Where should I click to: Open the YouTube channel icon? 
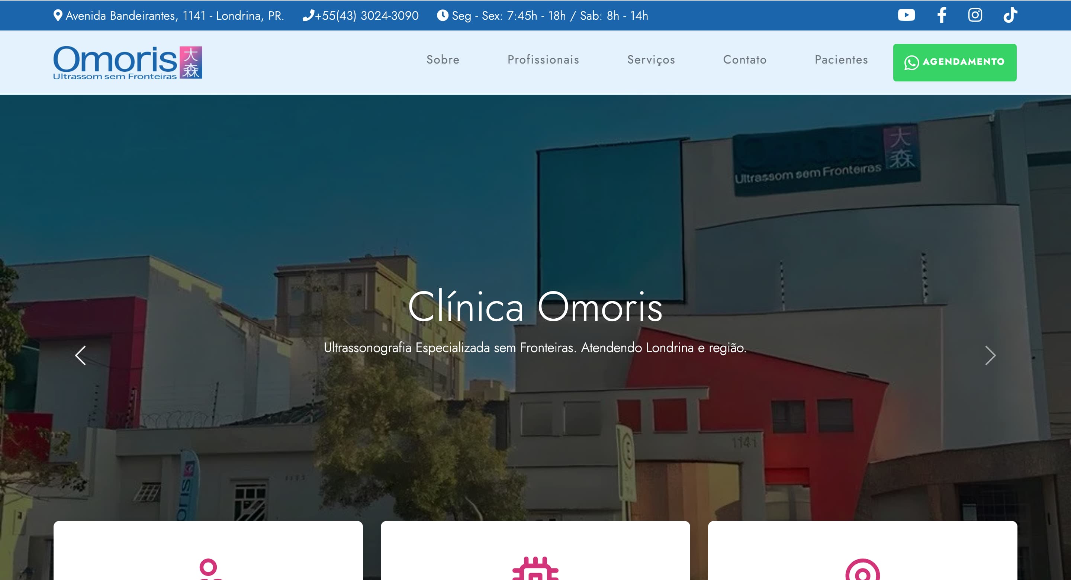click(906, 15)
